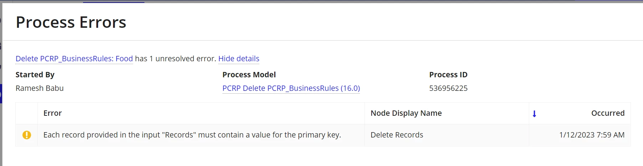This screenshot has width=643, height=166.
Task: Click the yellow warning icon in error row
Action: [27, 135]
